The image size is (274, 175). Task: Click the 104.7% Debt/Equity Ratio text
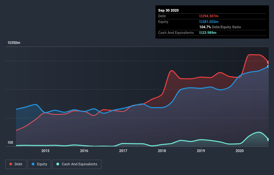tap(220, 27)
